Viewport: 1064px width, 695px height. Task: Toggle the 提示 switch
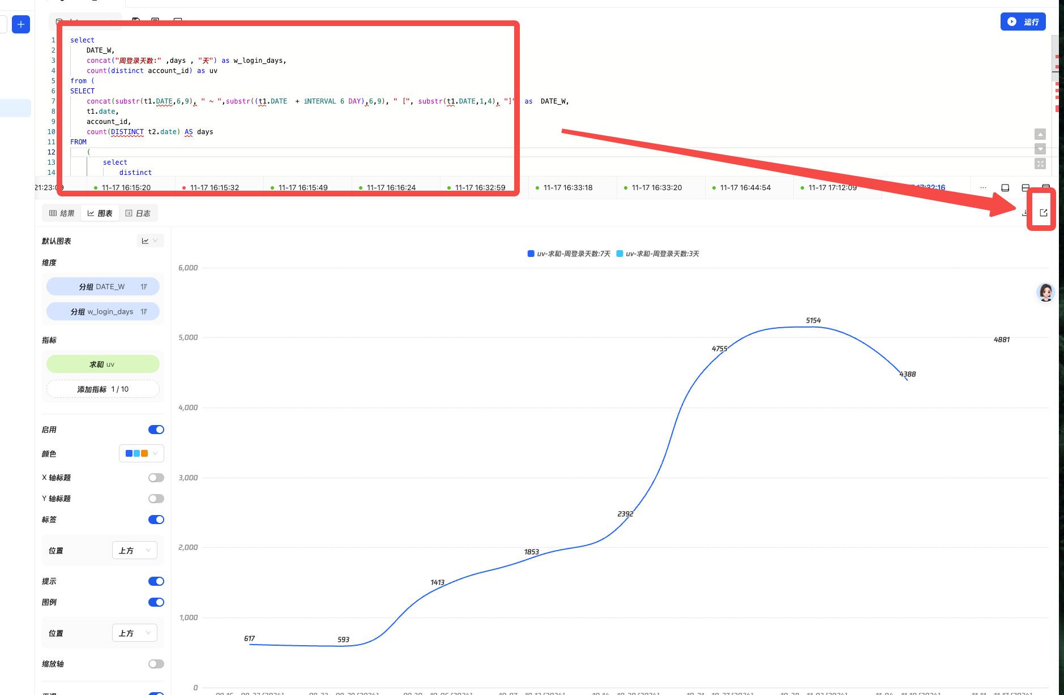click(x=156, y=581)
